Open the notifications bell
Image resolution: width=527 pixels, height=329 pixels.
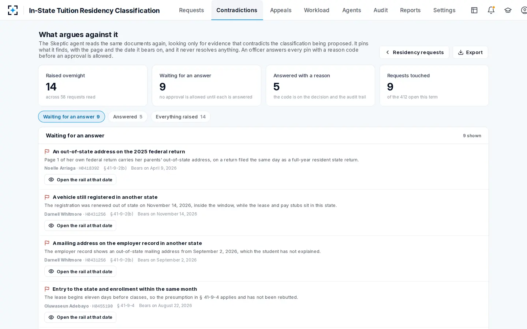(491, 10)
